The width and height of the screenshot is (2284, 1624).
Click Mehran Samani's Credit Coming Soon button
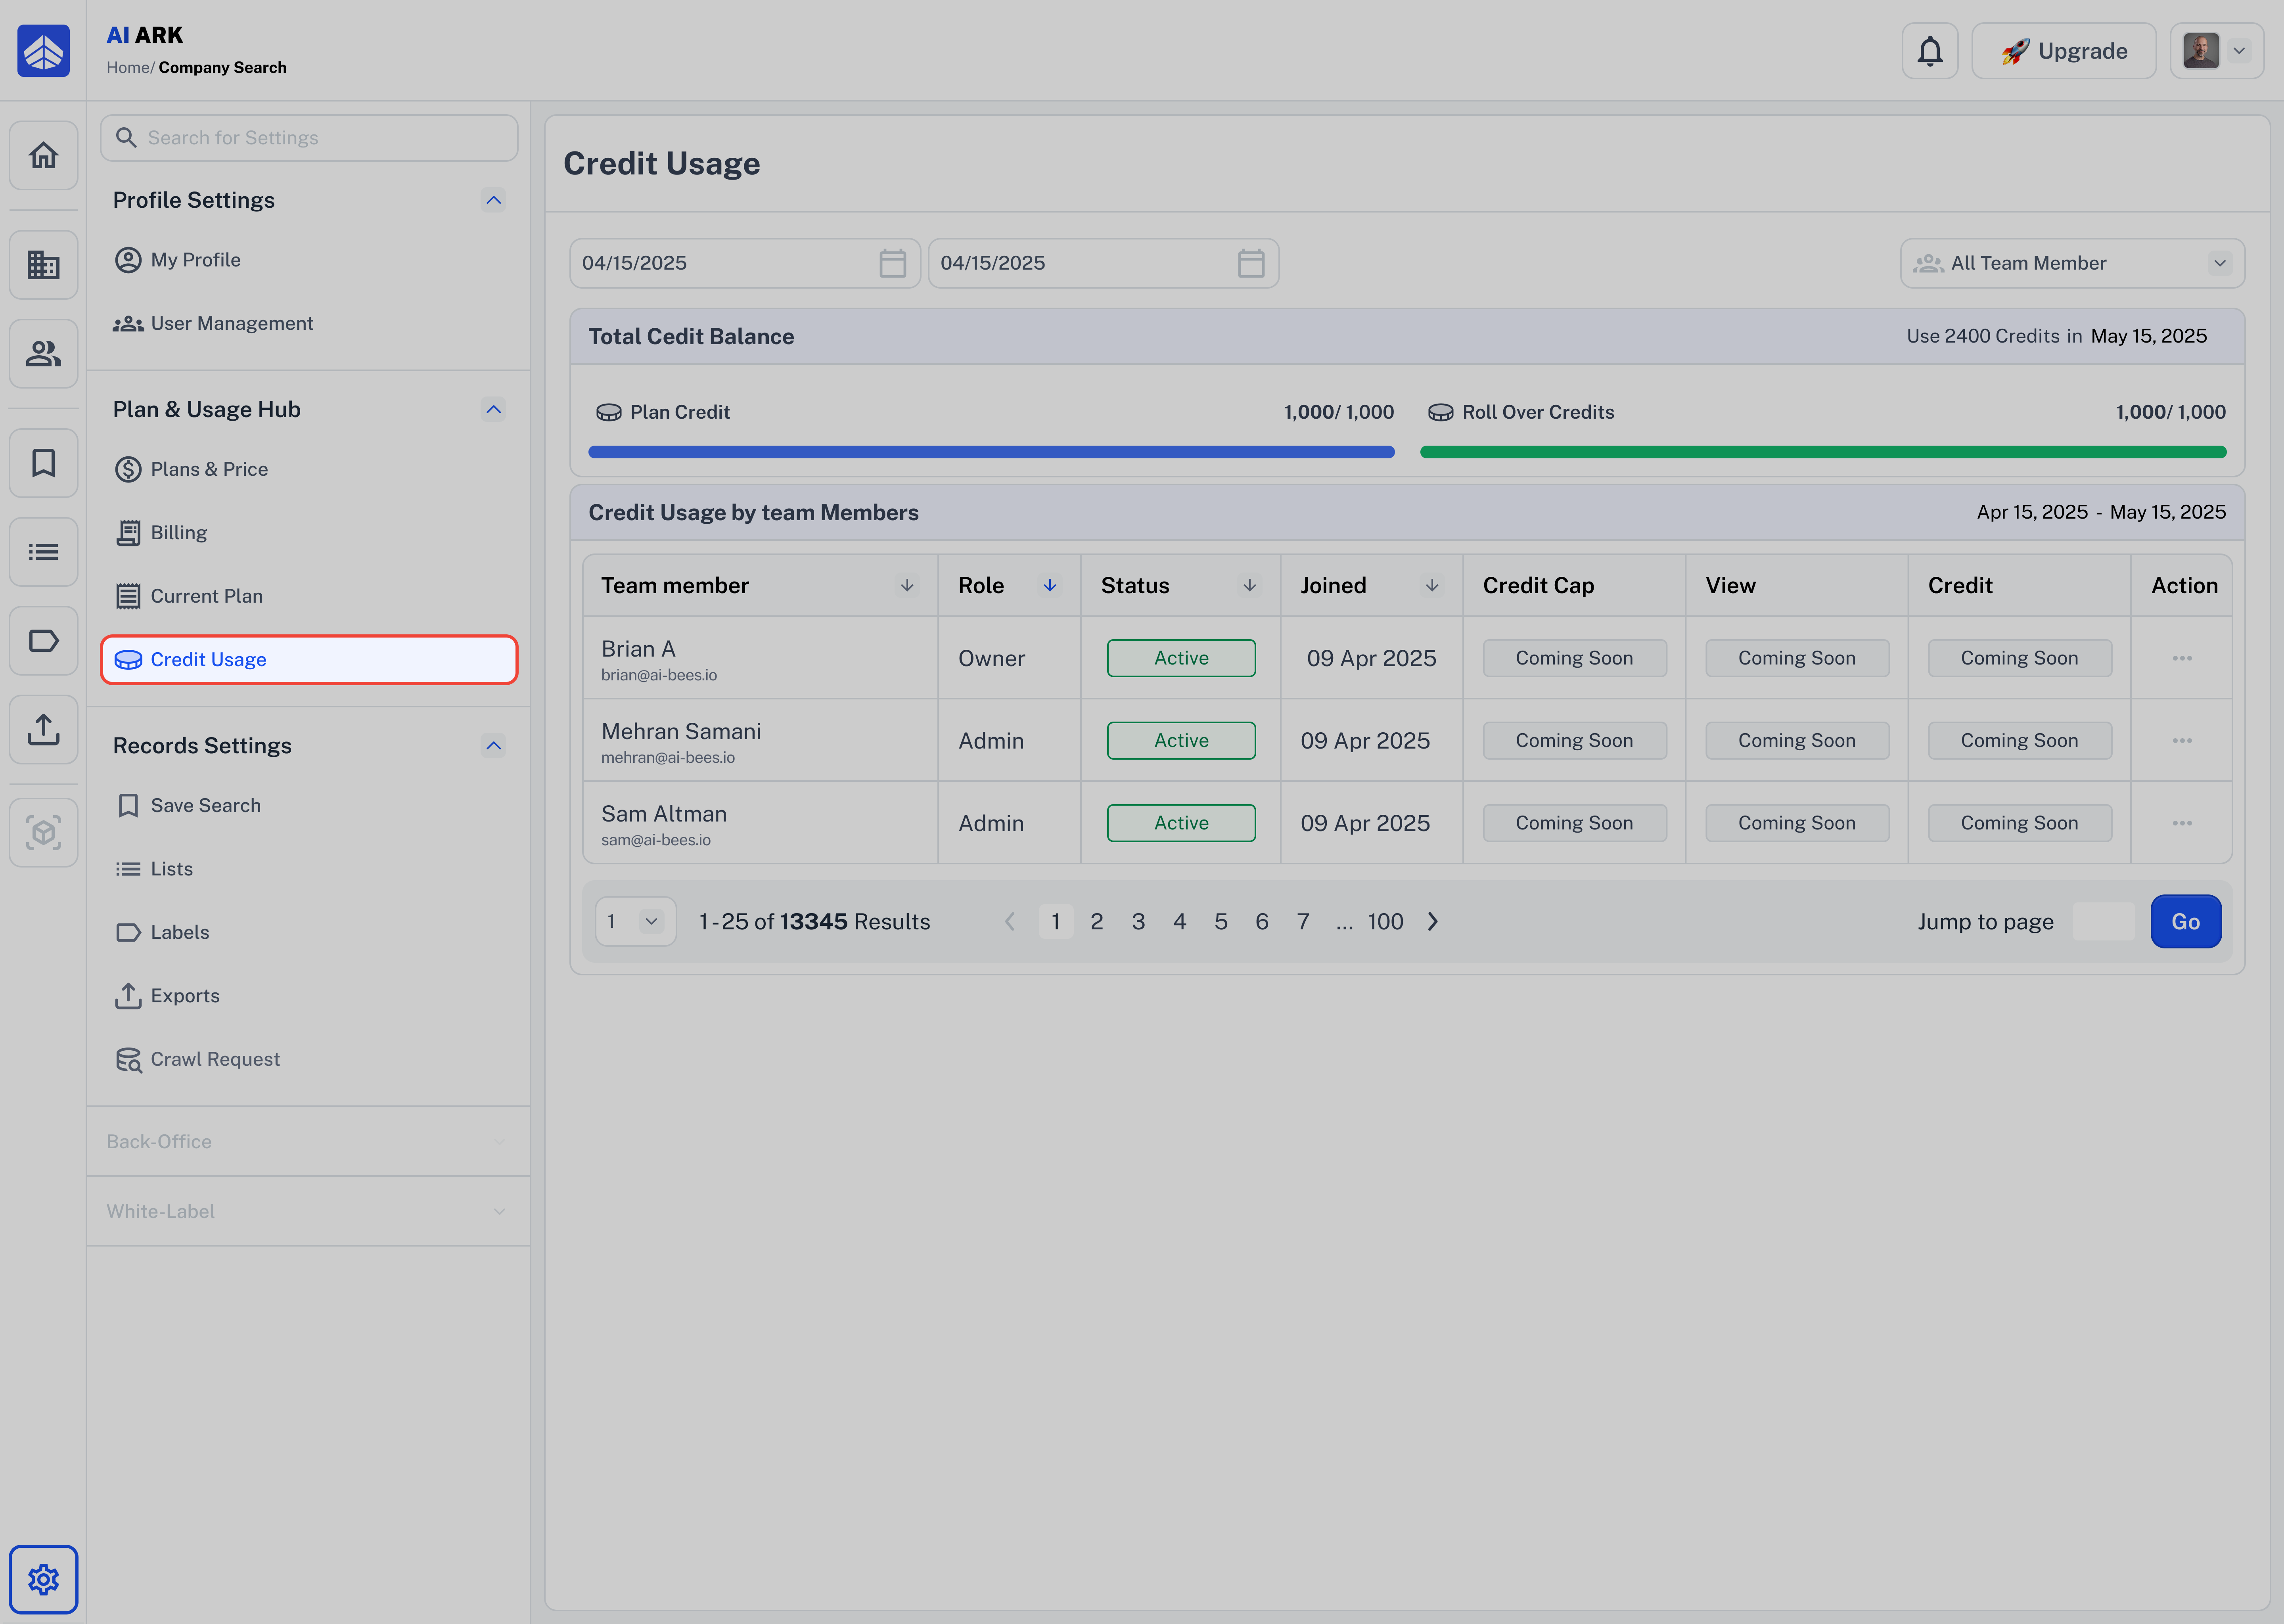(2019, 741)
